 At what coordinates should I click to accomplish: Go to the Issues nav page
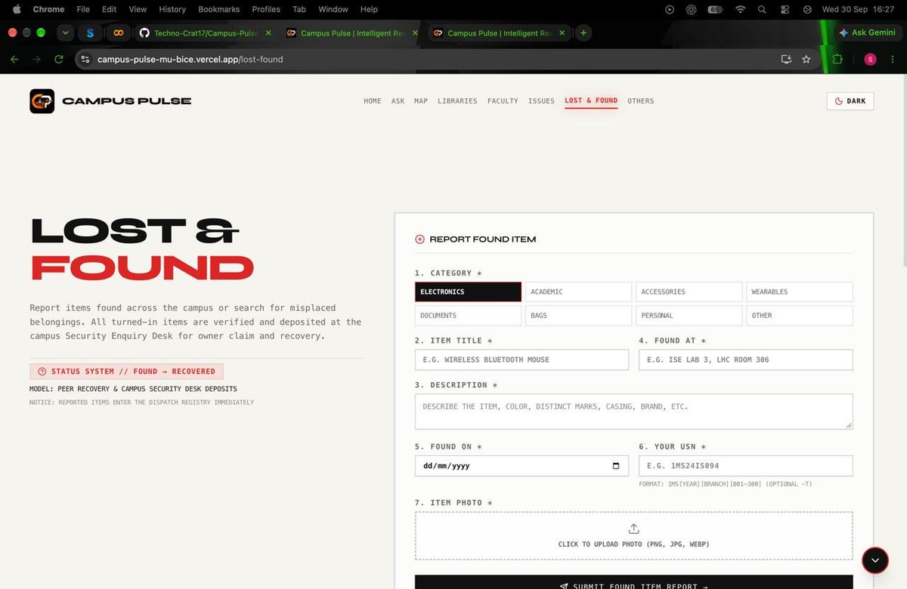tap(541, 101)
